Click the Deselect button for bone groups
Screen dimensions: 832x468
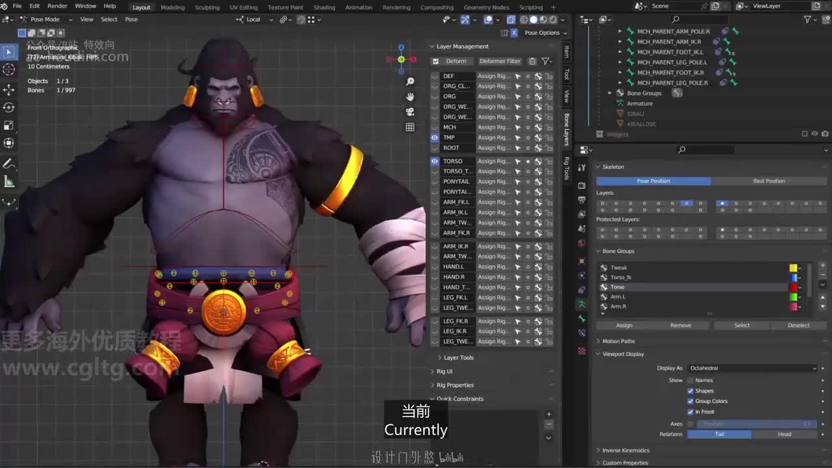coord(798,325)
